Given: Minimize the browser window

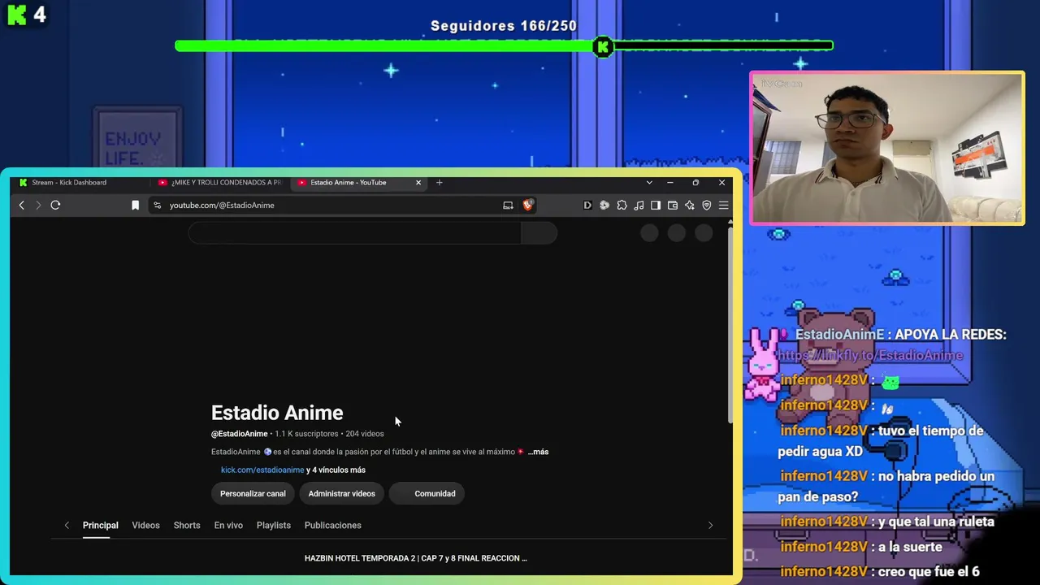Looking at the screenshot, I should [670, 183].
